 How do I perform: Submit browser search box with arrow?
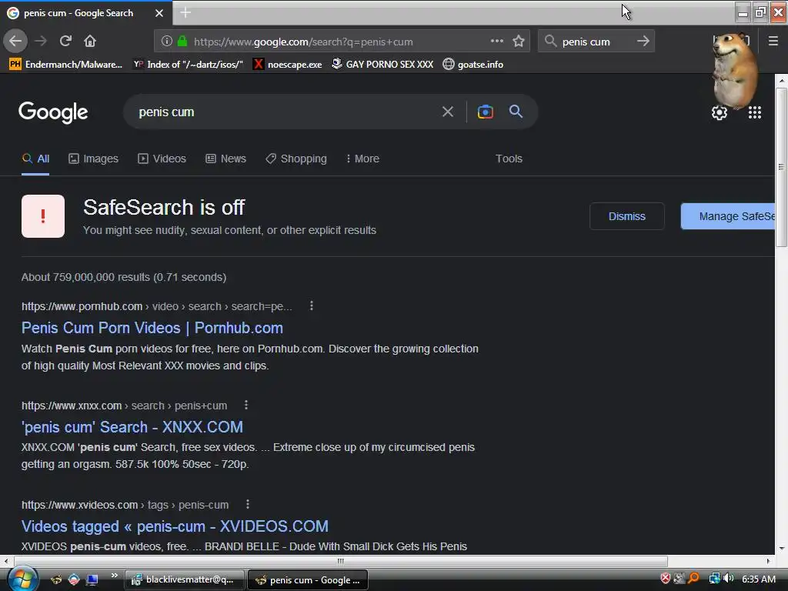pyautogui.click(x=643, y=41)
